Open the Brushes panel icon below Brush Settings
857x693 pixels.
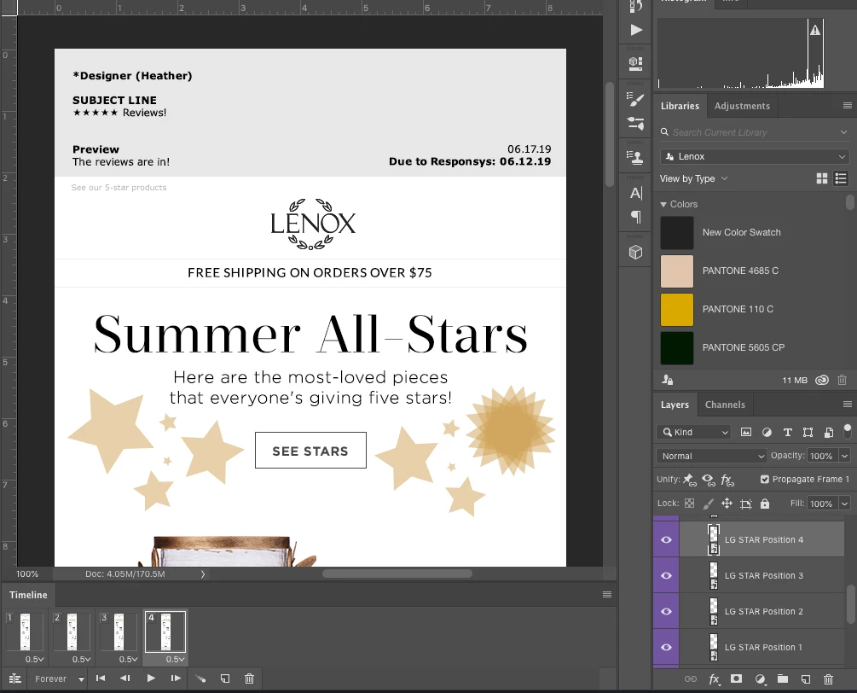tap(635, 123)
